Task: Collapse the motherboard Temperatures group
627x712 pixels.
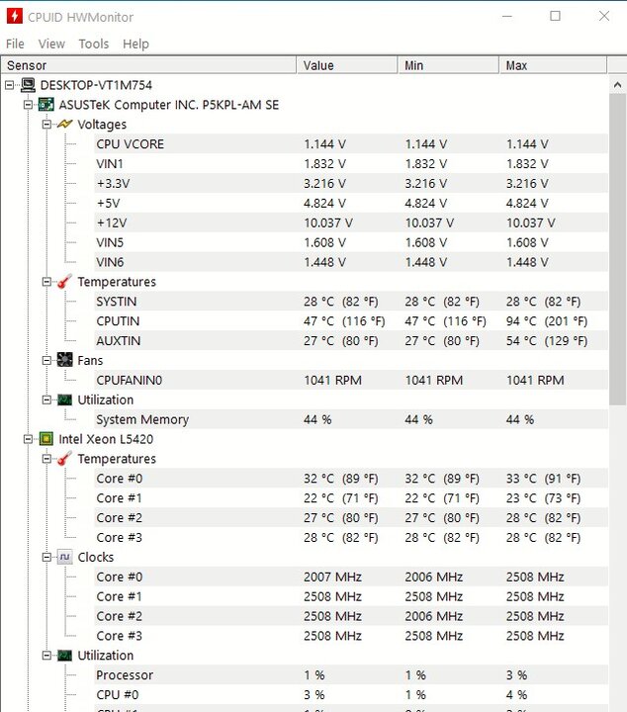Action: (x=46, y=282)
